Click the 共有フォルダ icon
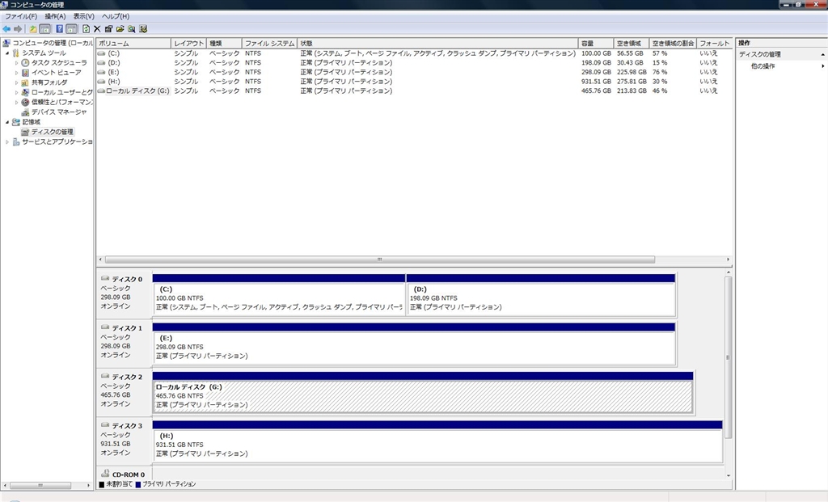Image resolution: width=828 pixels, height=502 pixels. 25,82
